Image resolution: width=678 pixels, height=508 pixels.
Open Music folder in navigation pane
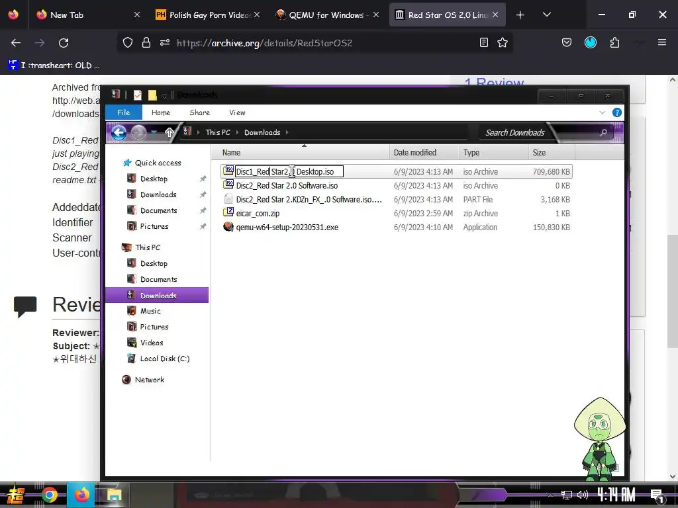click(x=150, y=311)
